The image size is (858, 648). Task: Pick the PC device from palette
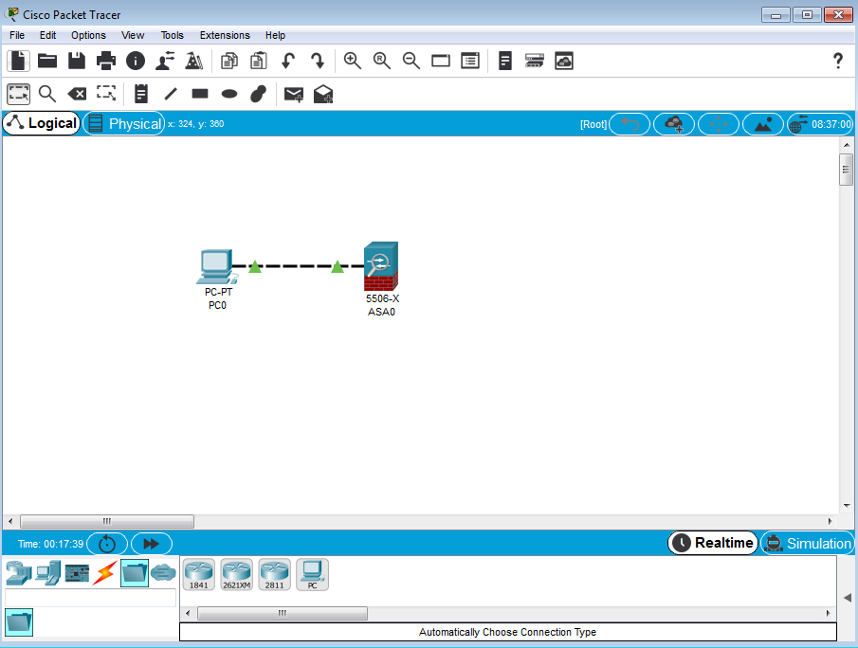pyautogui.click(x=313, y=575)
